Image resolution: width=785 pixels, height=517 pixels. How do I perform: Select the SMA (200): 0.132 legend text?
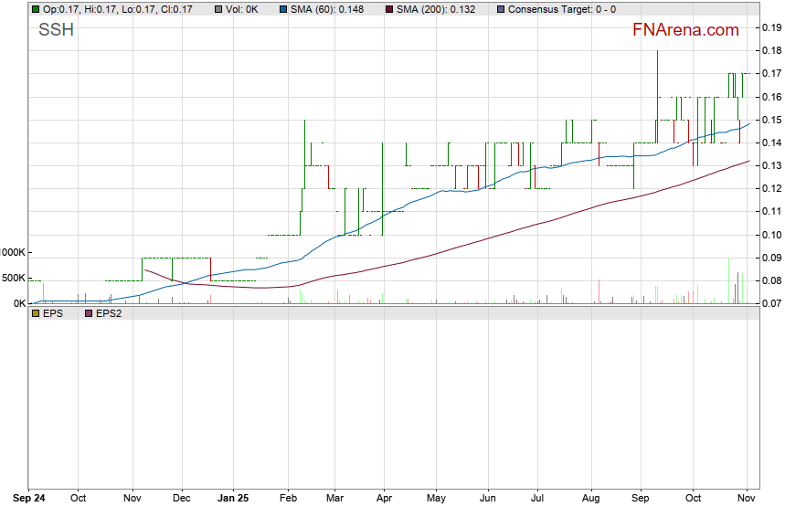(437, 9)
